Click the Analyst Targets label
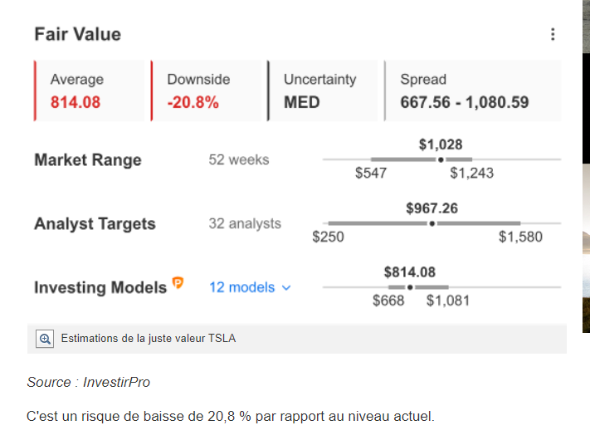The height and width of the screenshot is (440, 590). pyautogui.click(x=95, y=223)
